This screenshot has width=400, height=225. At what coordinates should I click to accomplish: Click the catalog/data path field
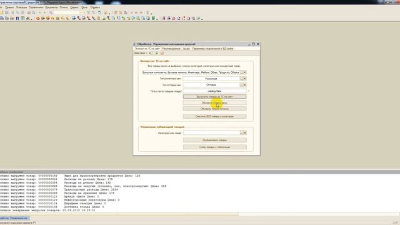214,91
